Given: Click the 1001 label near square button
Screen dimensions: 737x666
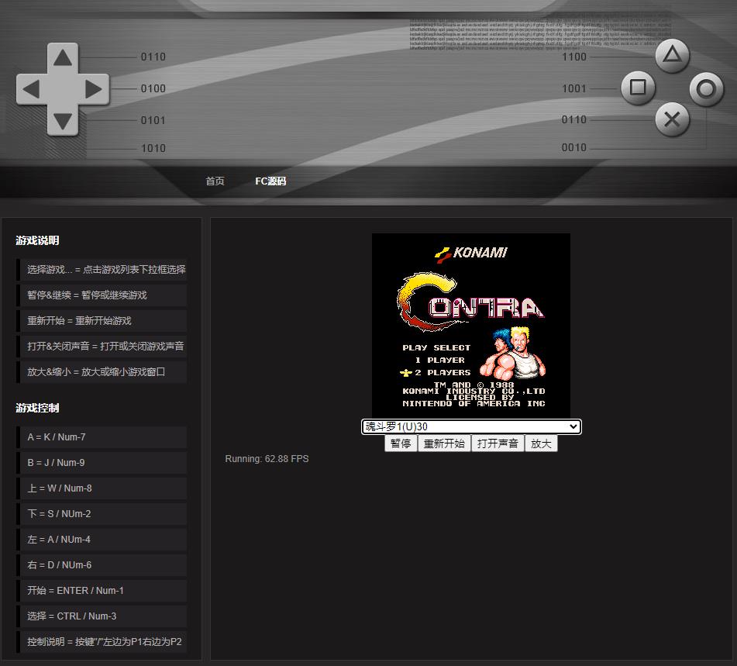Looking at the screenshot, I should 574,88.
